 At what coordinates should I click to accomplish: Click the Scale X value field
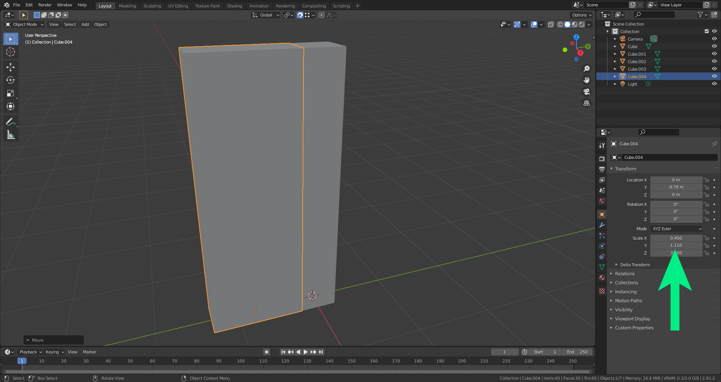click(x=676, y=238)
